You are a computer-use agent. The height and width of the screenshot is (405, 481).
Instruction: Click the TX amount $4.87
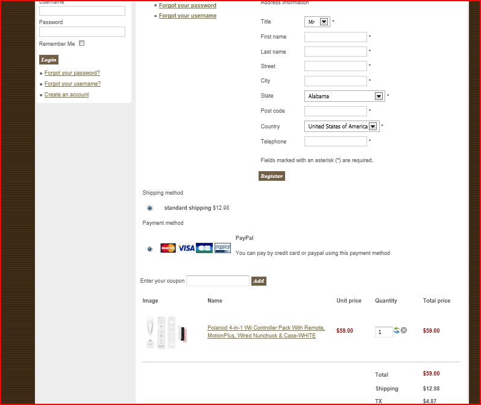[x=429, y=401]
